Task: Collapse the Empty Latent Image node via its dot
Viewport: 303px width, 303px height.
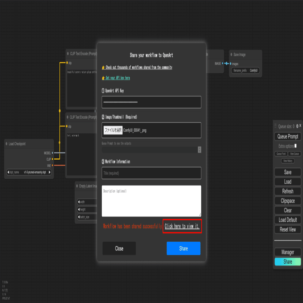Action: tap(77, 186)
